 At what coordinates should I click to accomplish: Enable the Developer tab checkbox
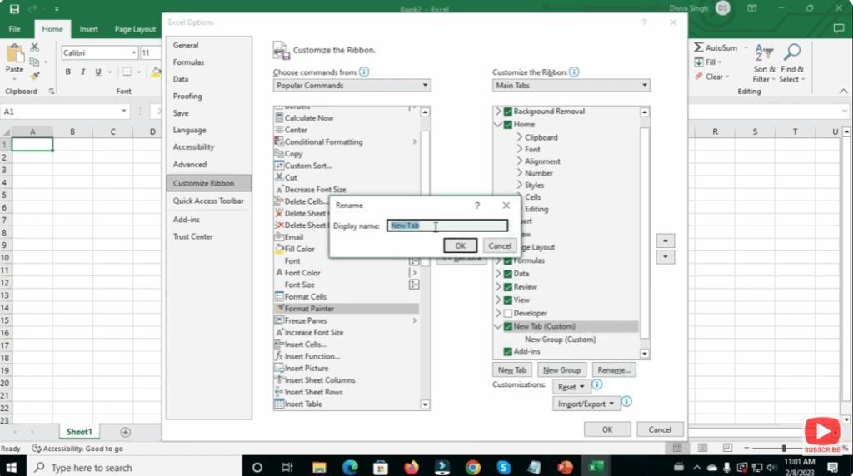507,314
